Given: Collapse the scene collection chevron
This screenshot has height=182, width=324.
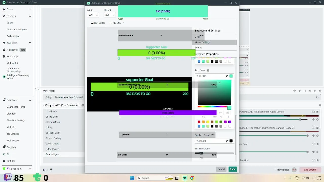Looking at the screenshot, I should coord(44,105).
